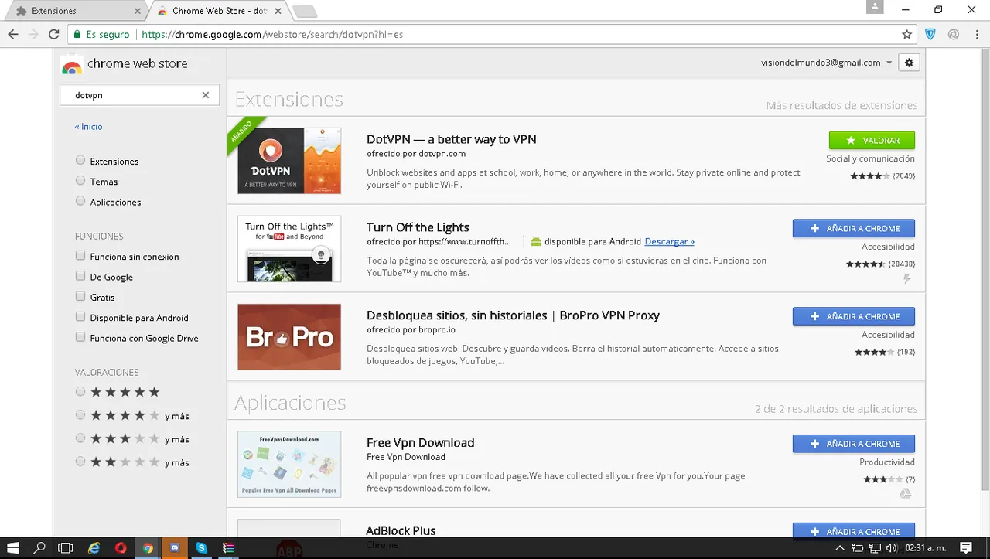Screen dimensions: 990x559
Task: Go back to the previous page
Action: coord(13,35)
